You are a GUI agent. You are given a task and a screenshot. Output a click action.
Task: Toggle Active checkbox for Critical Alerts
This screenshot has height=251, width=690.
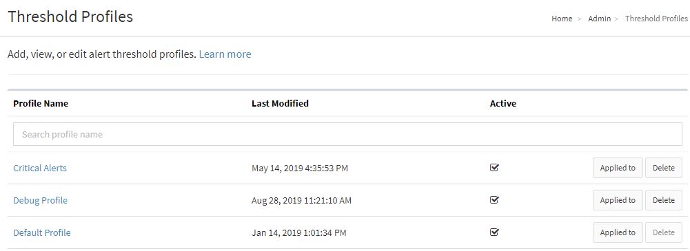click(x=494, y=168)
